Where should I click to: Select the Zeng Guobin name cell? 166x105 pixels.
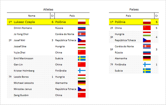pos(21,95)
